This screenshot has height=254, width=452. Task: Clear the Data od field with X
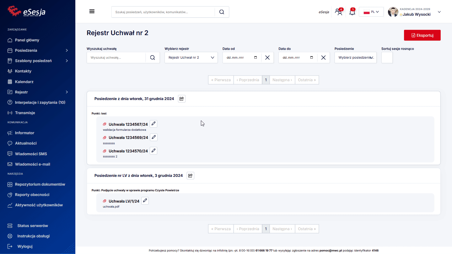pos(267,58)
